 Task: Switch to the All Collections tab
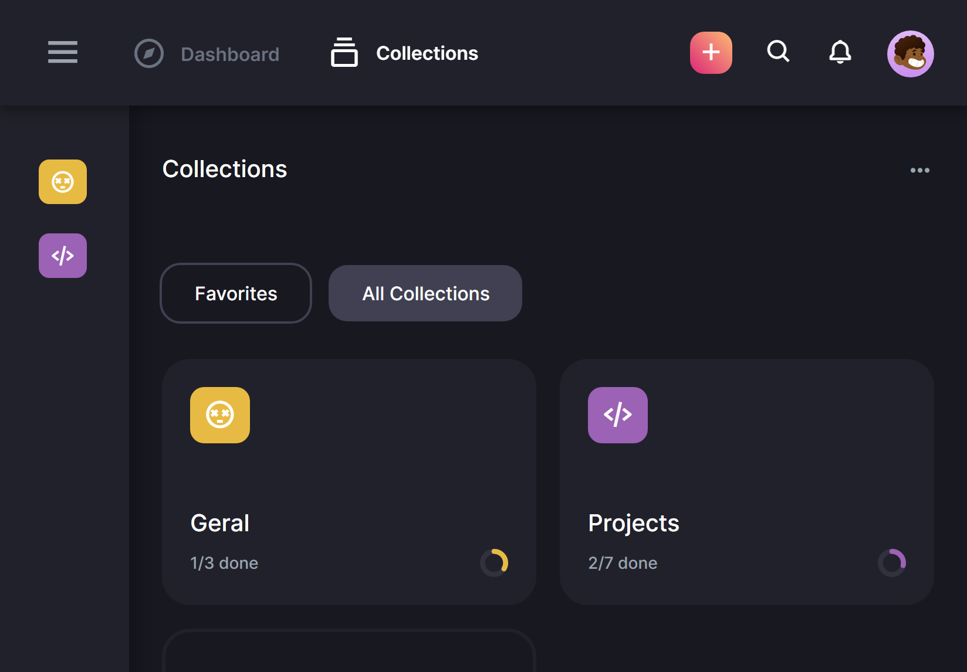coord(425,293)
